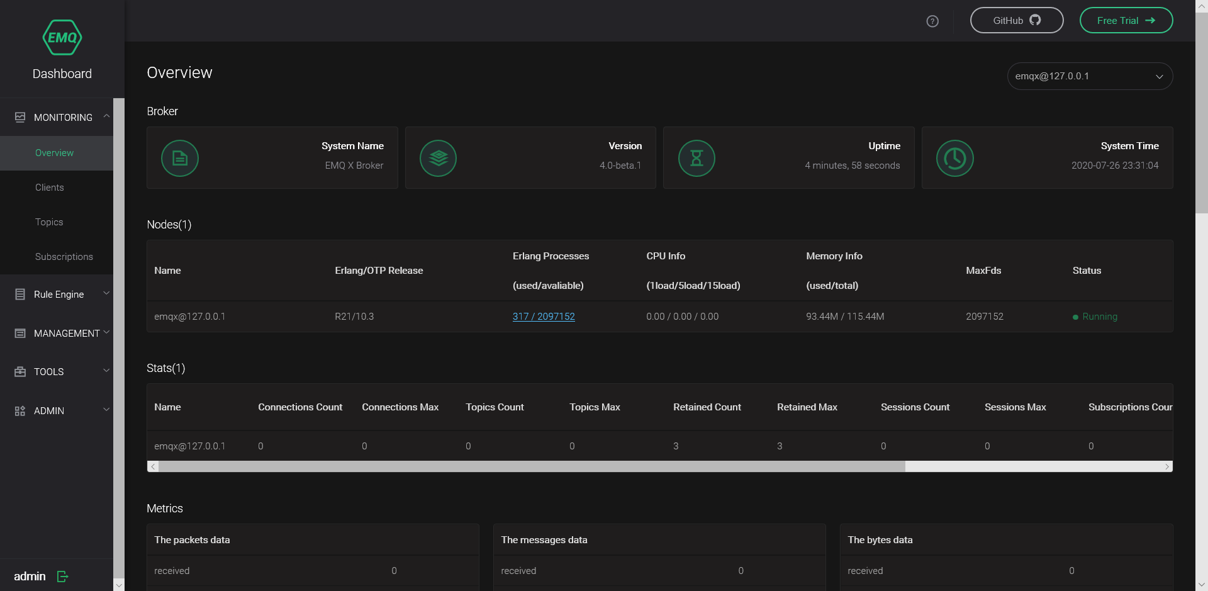Click the sidebar scroll down arrow
Image resolution: width=1208 pixels, height=591 pixels.
pyautogui.click(x=118, y=585)
